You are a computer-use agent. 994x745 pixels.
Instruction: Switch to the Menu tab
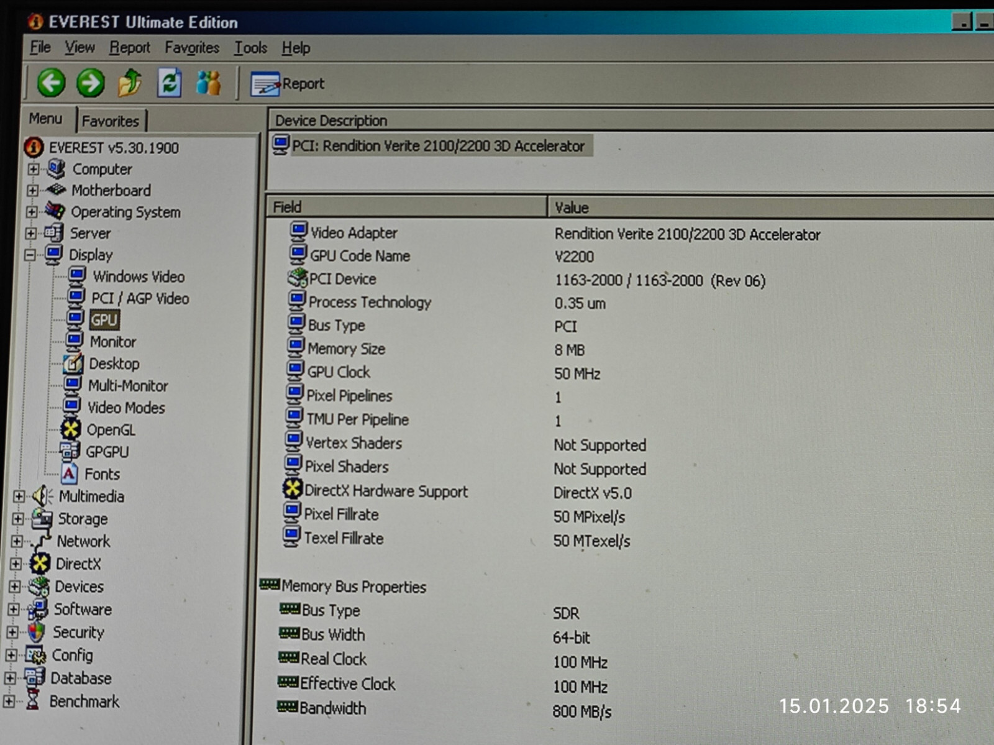(x=45, y=119)
